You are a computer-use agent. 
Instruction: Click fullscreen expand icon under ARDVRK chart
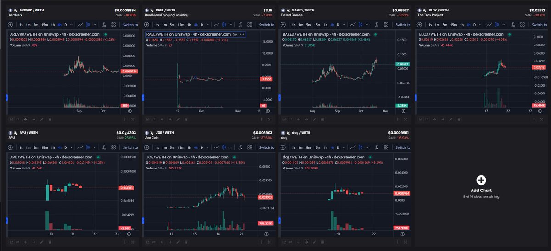[x=133, y=119]
